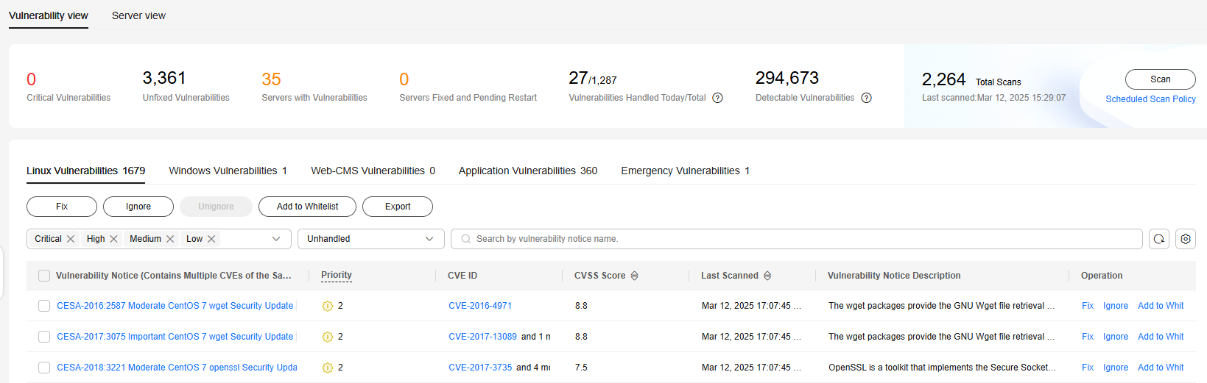Click help icon beside Vulnerabilities Handled Today/Total
Image resolution: width=1207 pixels, height=383 pixels.
pos(717,98)
